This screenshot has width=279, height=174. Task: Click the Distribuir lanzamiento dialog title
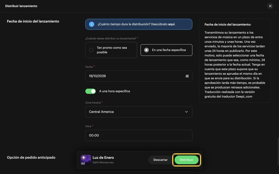21,6
